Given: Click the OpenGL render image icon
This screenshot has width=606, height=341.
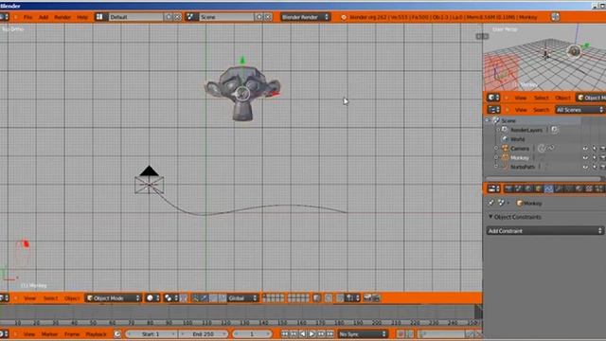Looking at the screenshot, I should 367,298.
